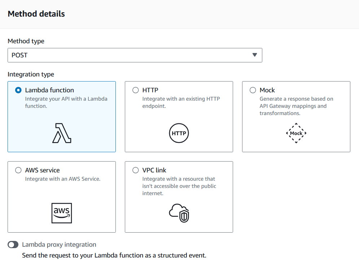Choose the Mock integration radio button
The height and width of the screenshot is (264, 359).
(x=253, y=90)
